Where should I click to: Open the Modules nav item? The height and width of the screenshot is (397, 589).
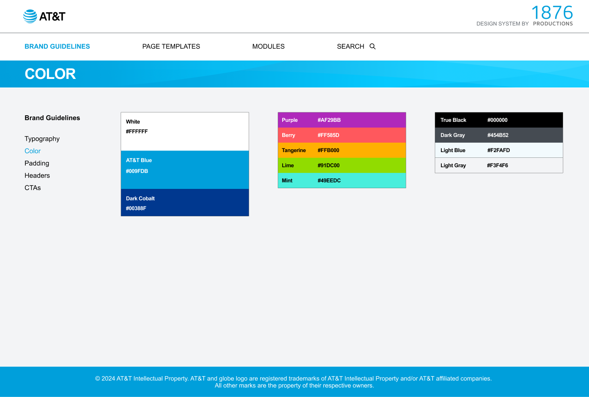click(x=268, y=47)
